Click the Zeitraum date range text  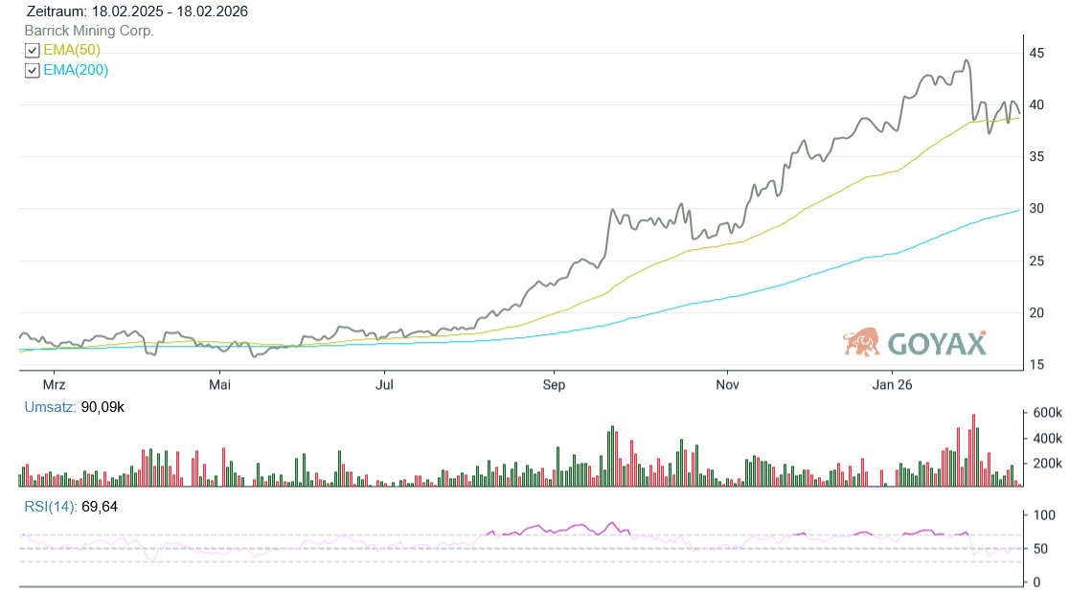[x=137, y=11]
